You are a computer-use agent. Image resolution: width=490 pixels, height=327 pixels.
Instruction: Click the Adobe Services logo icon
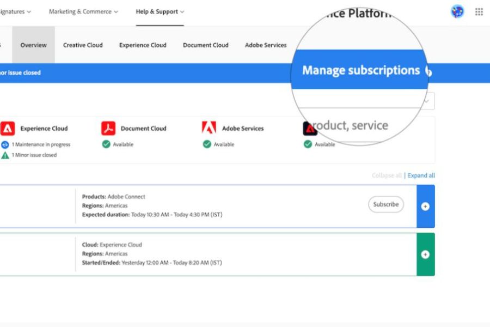coord(209,128)
